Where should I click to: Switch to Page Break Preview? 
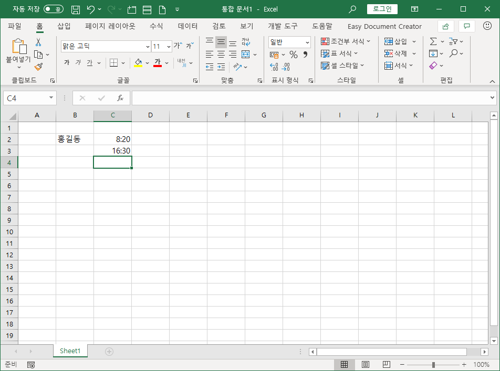[387, 364]
